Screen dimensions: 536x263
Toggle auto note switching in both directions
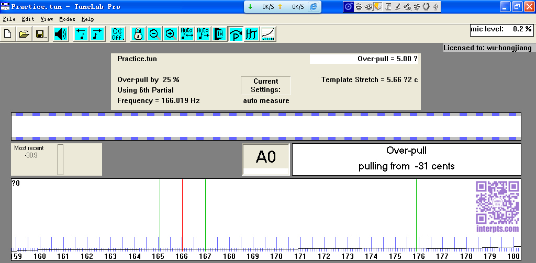tap(187, 34)
